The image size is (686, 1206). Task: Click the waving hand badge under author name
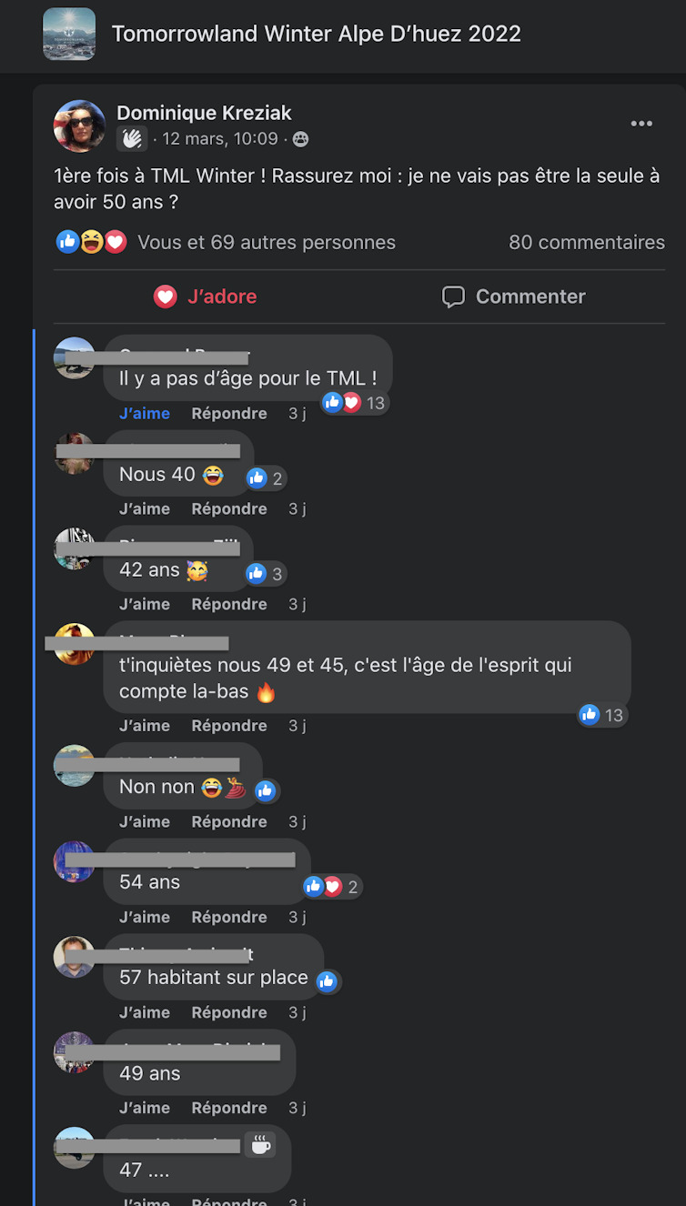click(132, 139)
